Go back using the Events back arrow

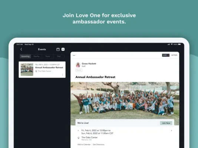point(21,49)
